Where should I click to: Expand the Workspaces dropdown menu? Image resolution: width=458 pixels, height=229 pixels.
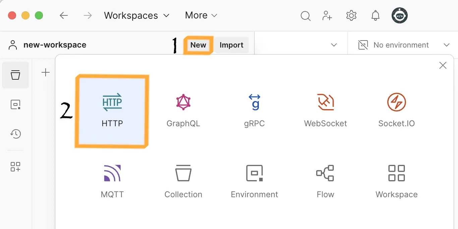click(x=136, y=15)
